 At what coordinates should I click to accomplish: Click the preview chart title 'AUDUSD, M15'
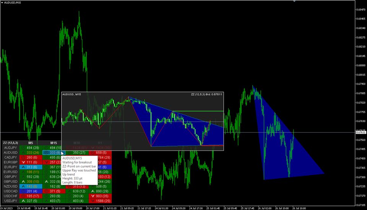(x=71, y=94)
